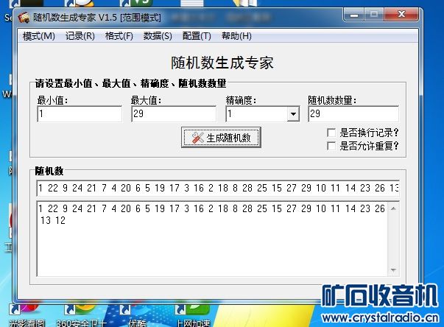Focus the 最大值 input field
This screenshot has height=327, width=444.
[x=174, y=114]
